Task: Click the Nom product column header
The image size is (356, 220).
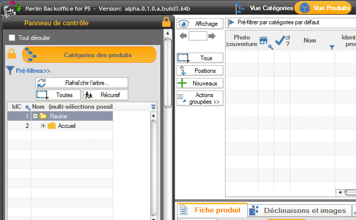Action: click(x=309, y=40)
